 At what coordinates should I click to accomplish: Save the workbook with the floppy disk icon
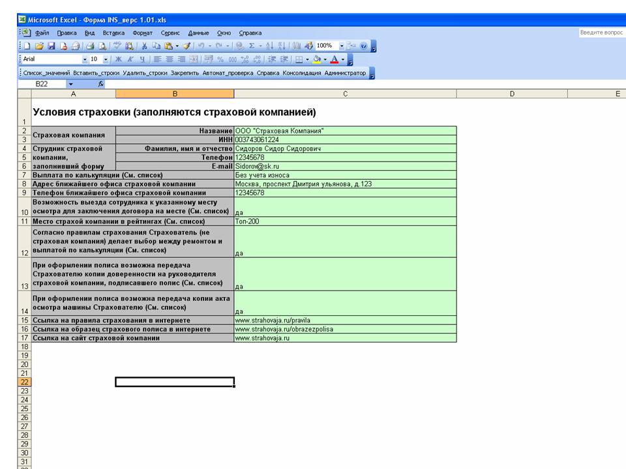[x=51, y=46]
